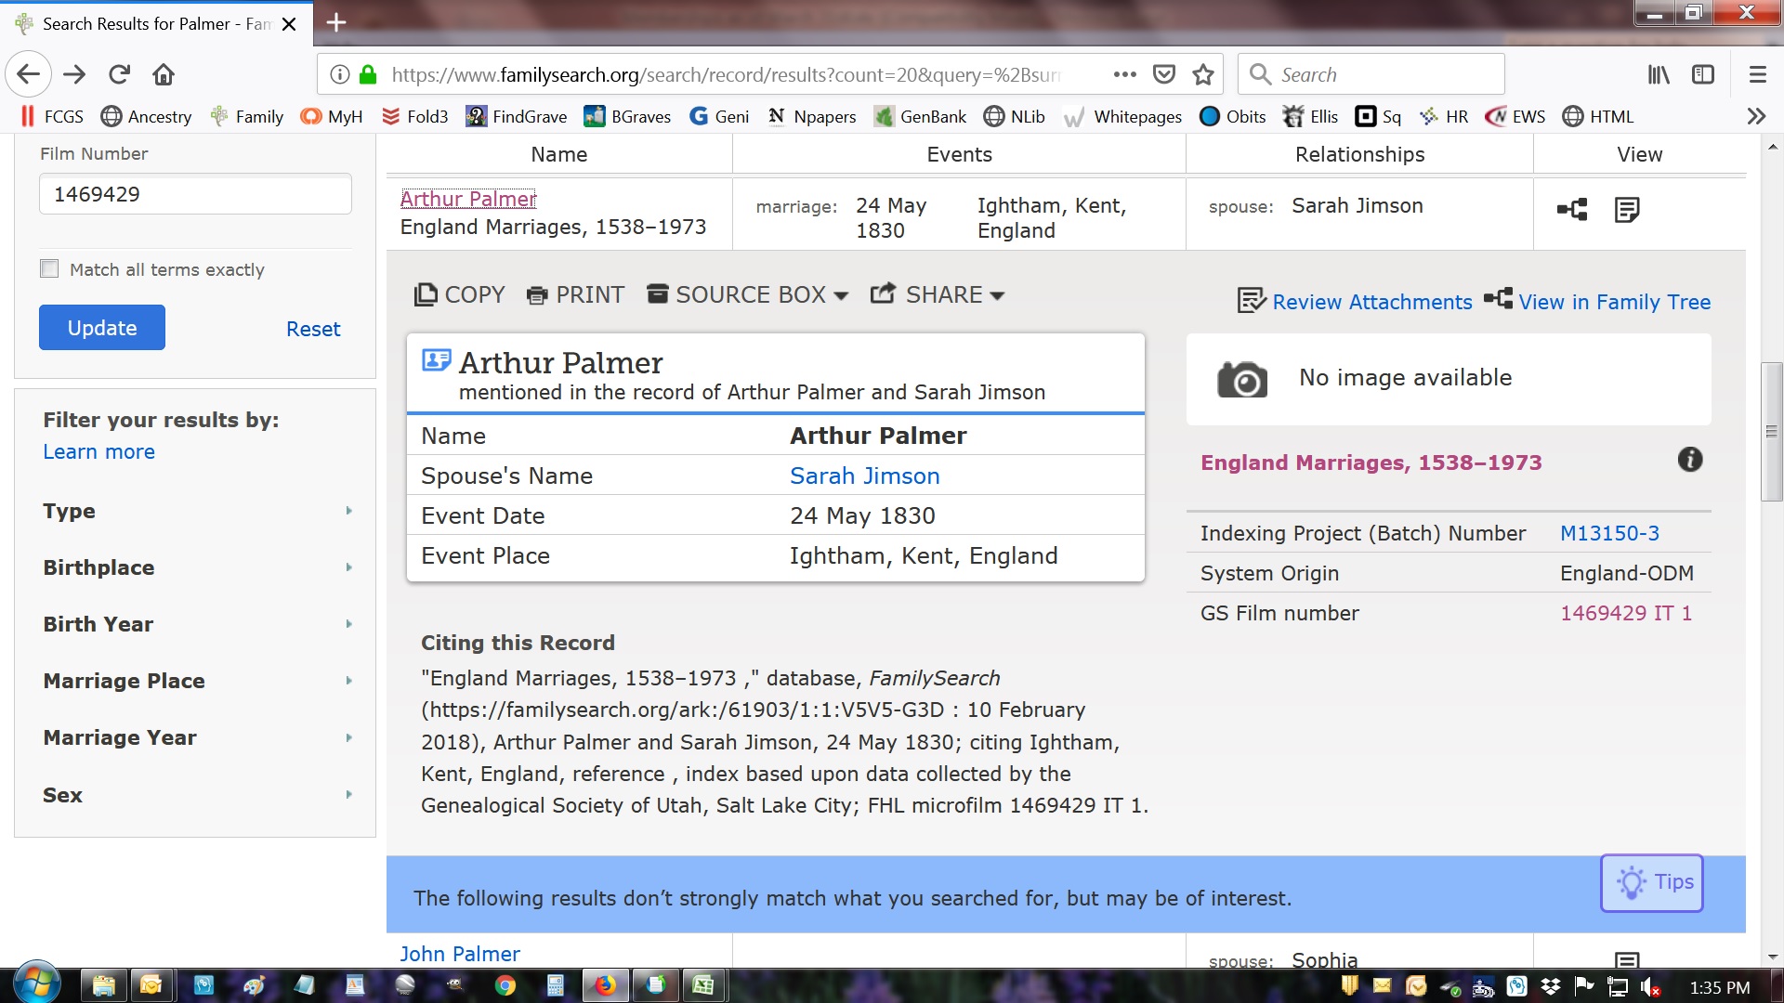
Task: Click the Tips lightbulb button
Action: (x=1652, y=882)
